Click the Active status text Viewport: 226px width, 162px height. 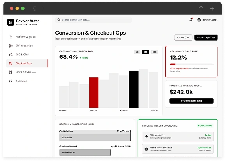(x=208, y=135)
